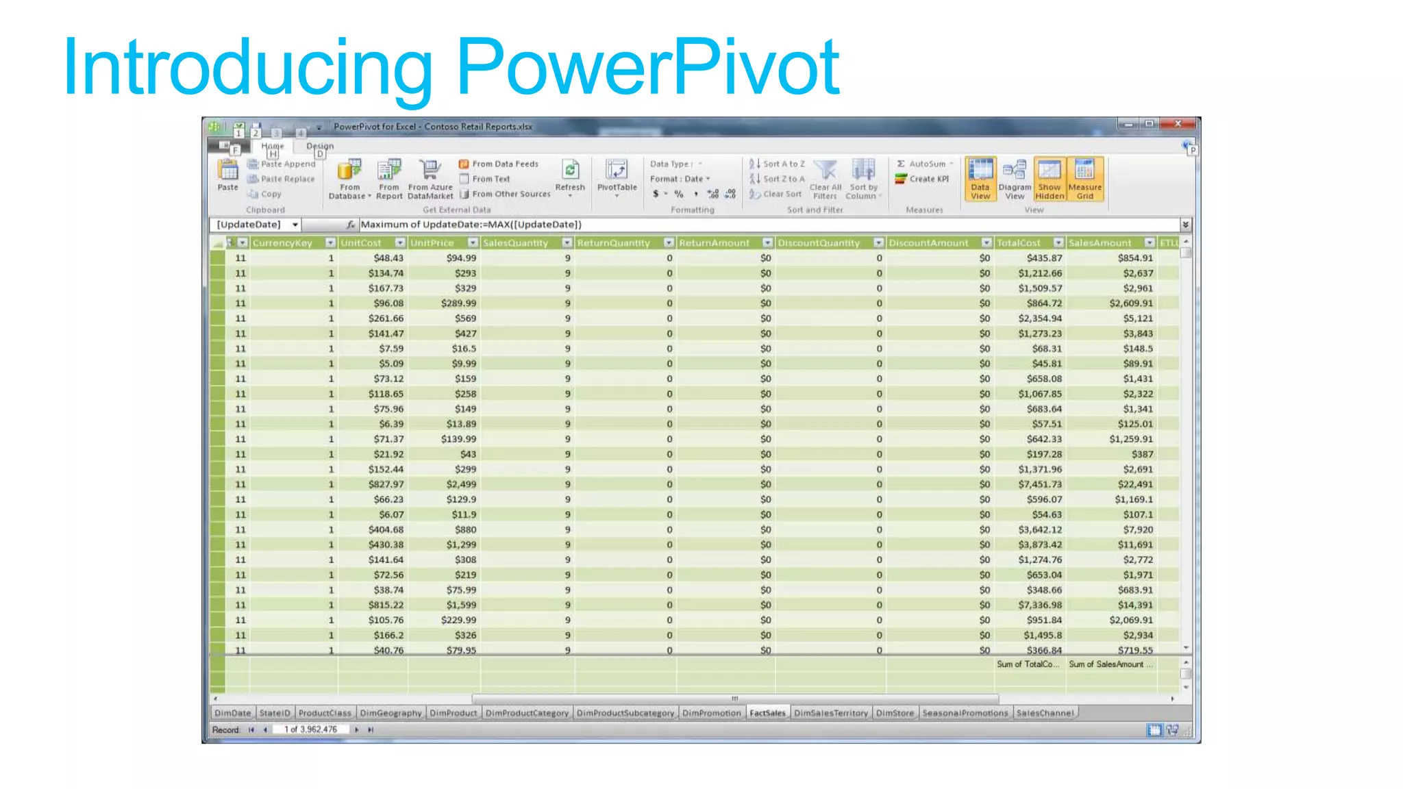Apply thousands separator comma format

click(x=696, y=195)
